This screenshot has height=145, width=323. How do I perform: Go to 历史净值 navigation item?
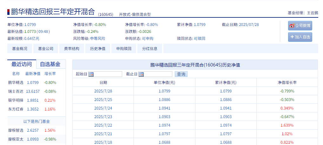[98, 49]
